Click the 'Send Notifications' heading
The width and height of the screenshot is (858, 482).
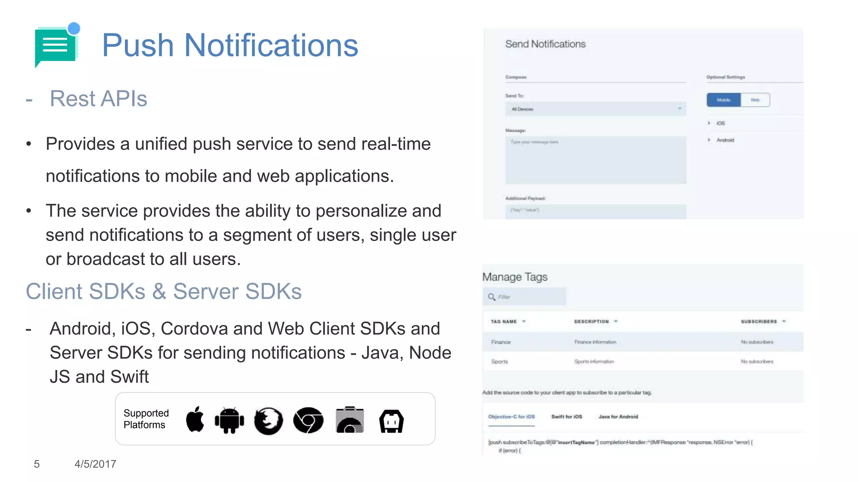point(545,44)
